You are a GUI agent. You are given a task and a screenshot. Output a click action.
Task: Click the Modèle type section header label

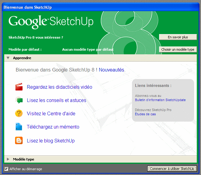click(24, 159)
